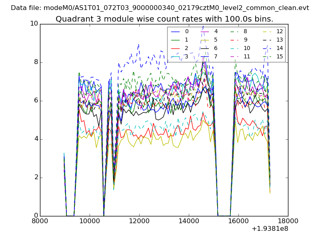Viewport: 320px width, 240px height.
Task: Click the y-axis tick label 4
Action: coord(36,139)
